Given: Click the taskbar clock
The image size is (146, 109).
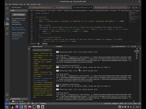Looking at the screenshot, I should coord(137,107).
